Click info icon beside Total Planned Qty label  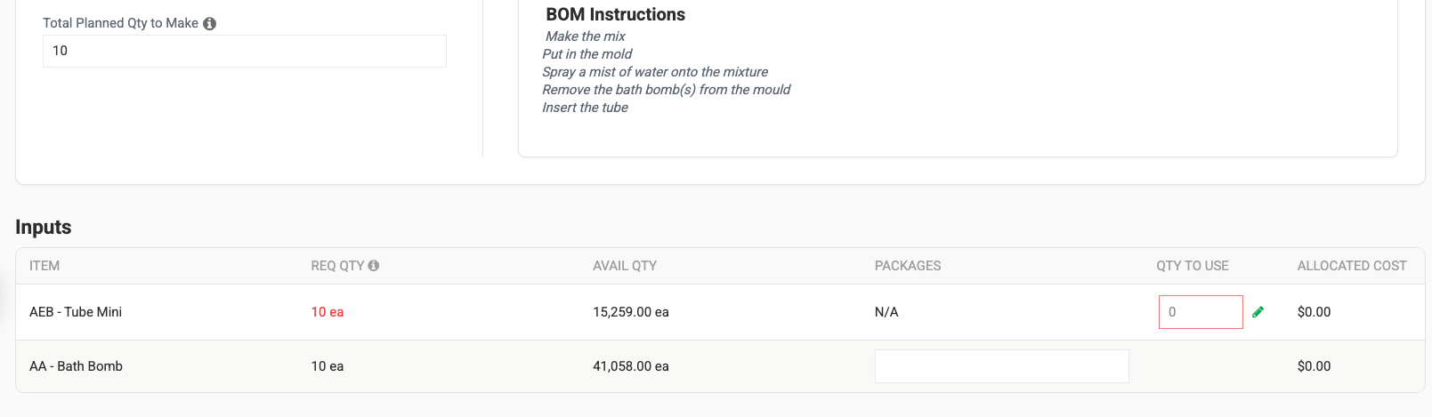click(x=210, y=24)
